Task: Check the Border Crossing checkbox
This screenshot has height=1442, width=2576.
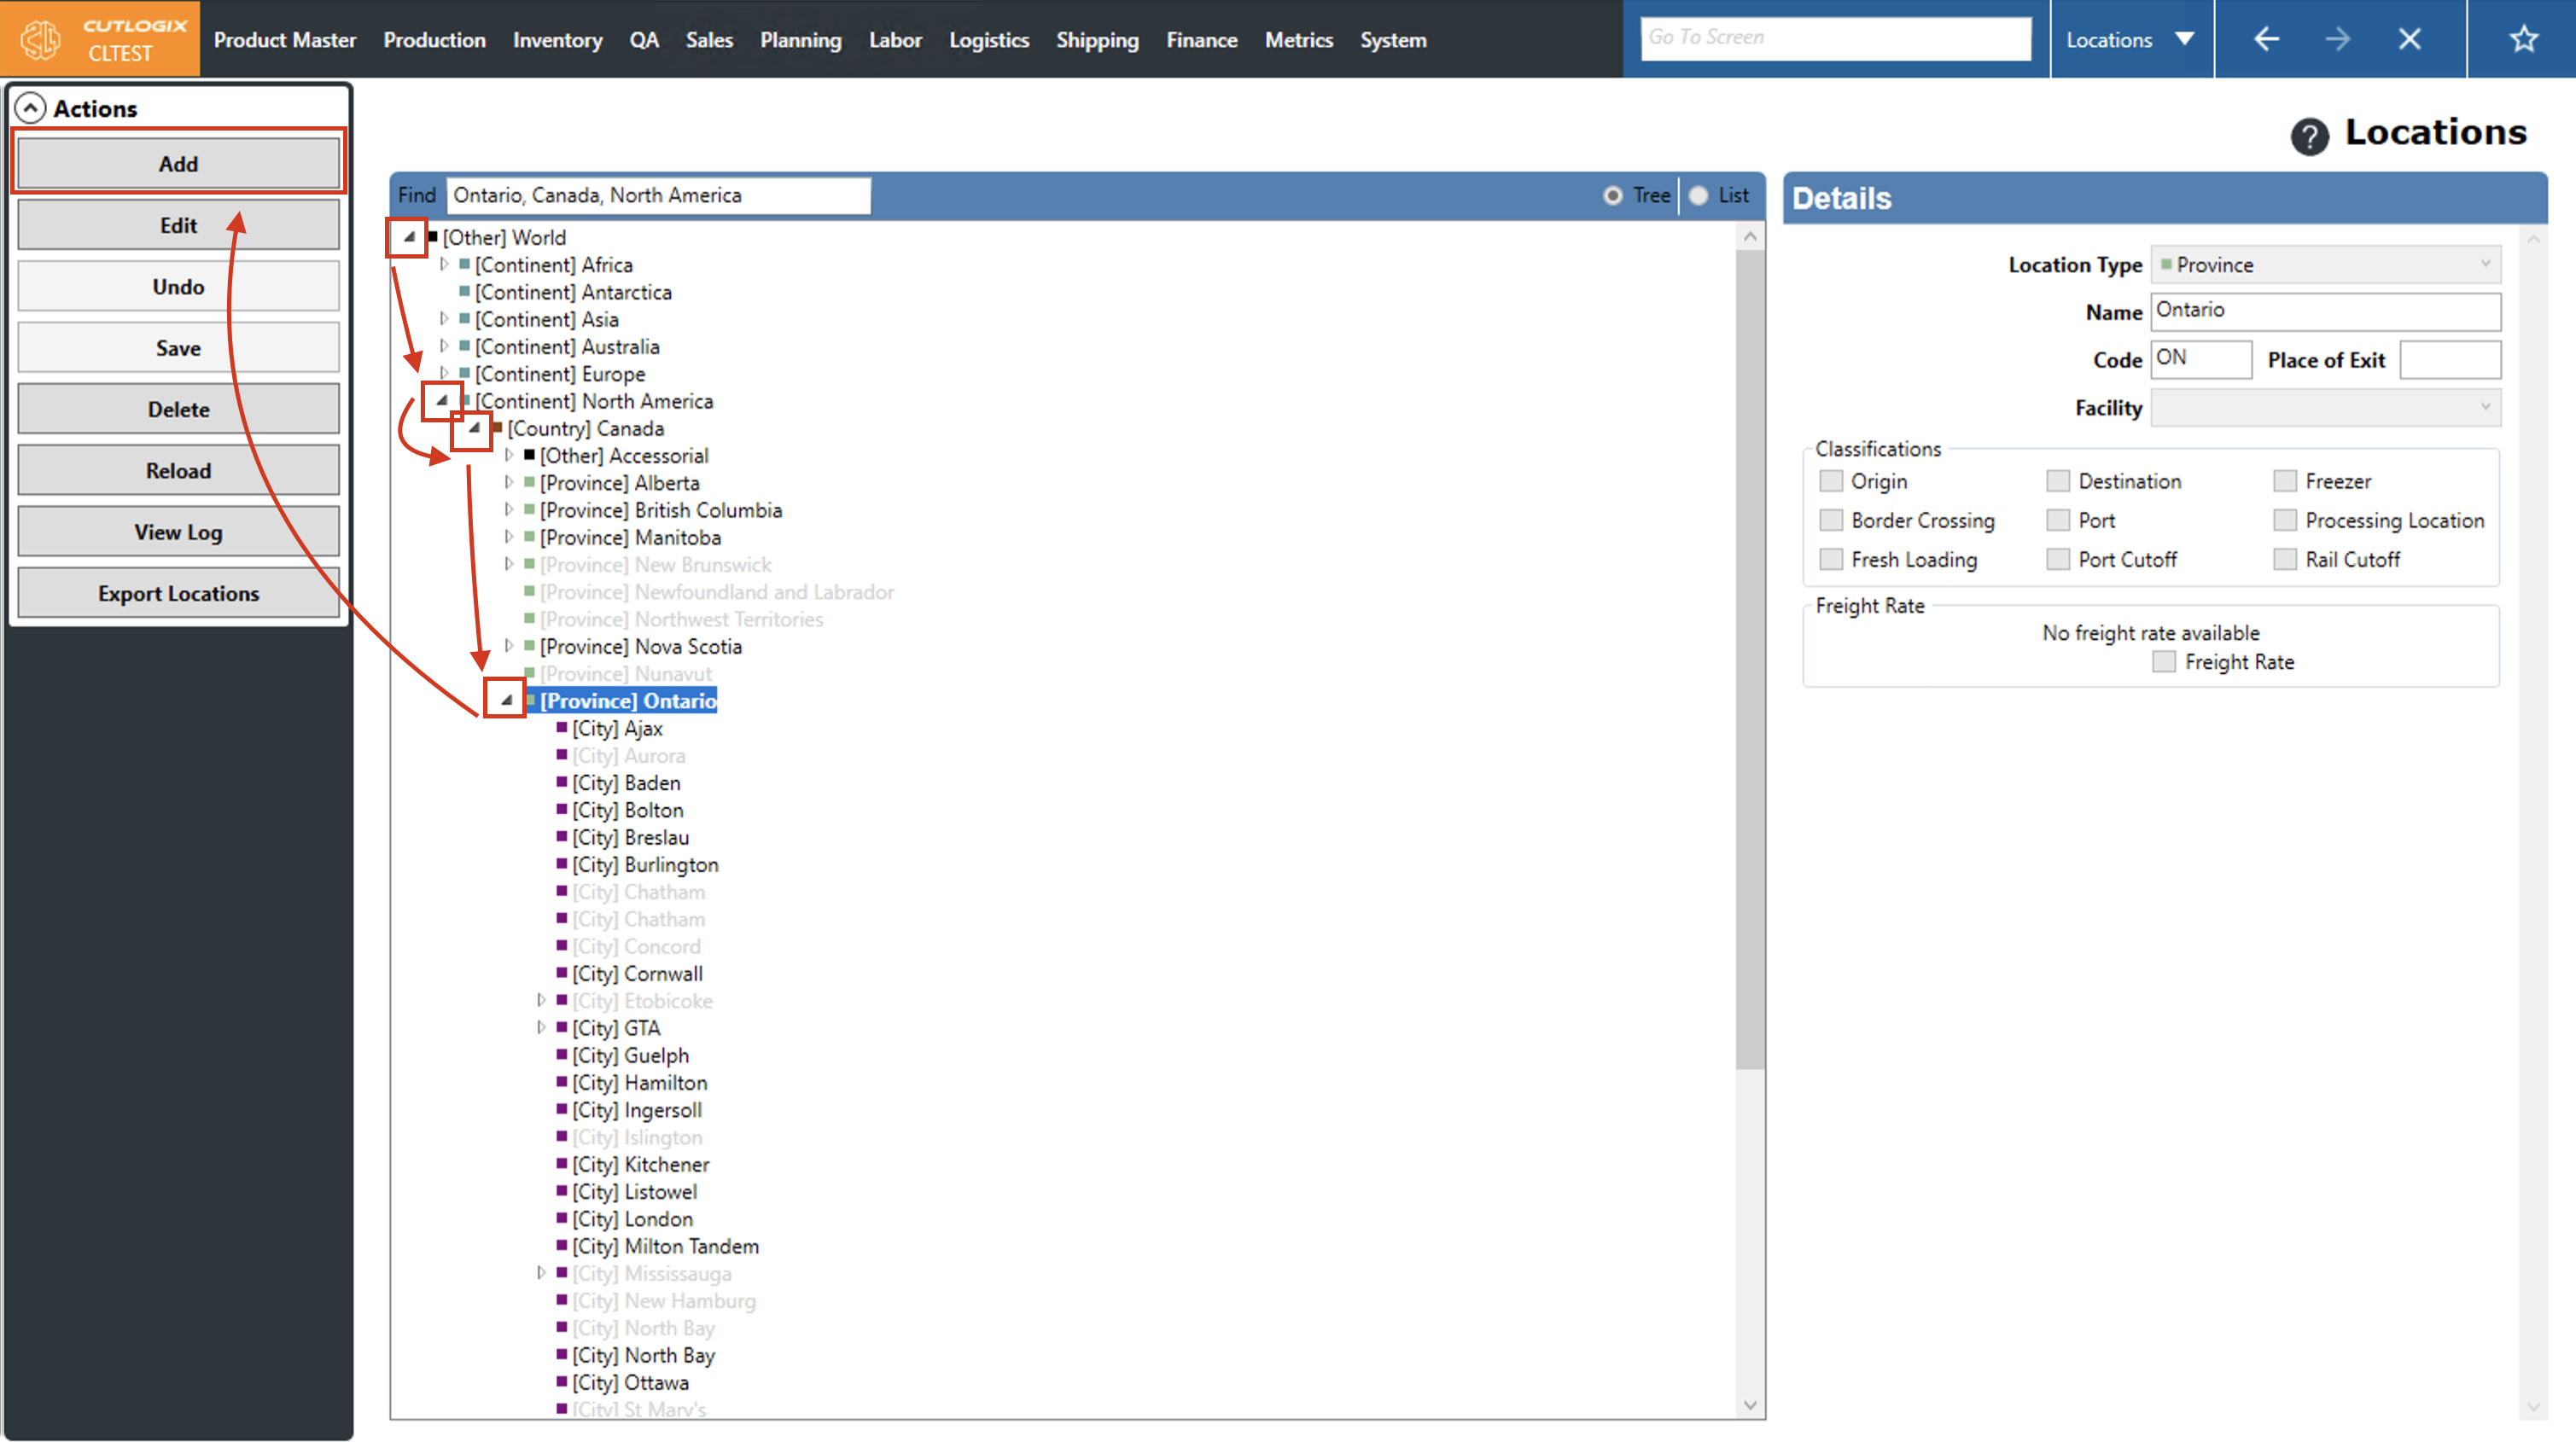Action: pos(1830,520)
